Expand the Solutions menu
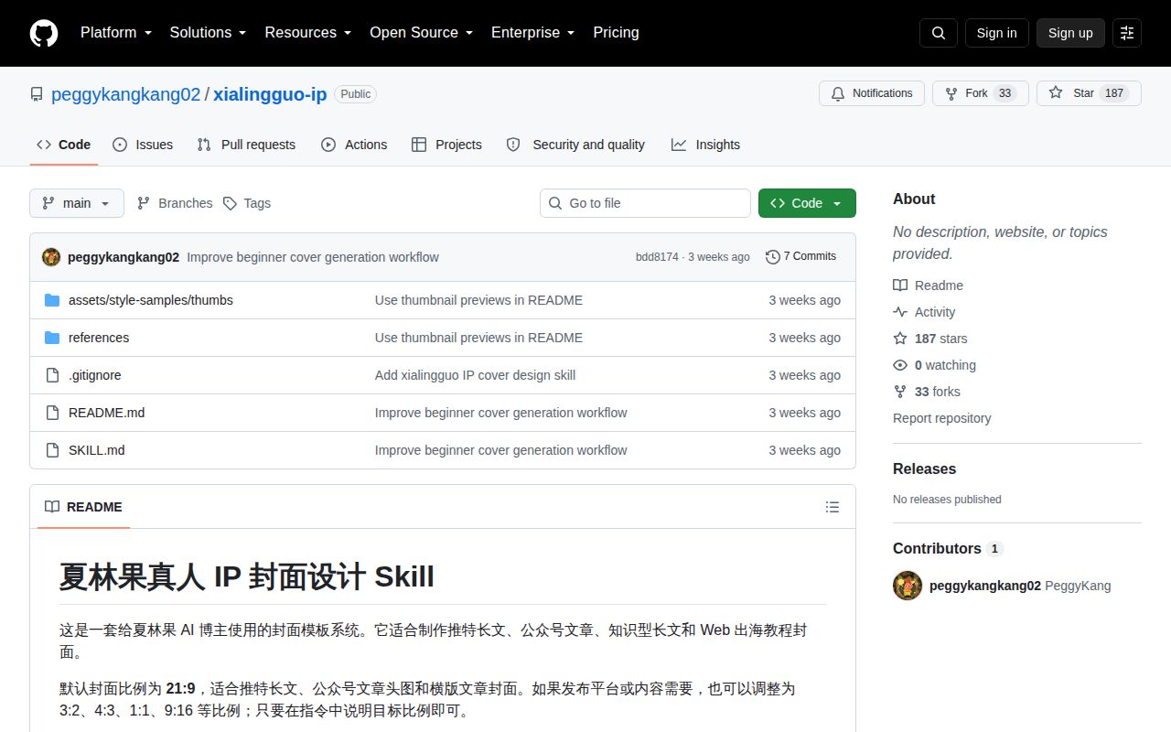Image resolution: width=1171 pixels, height=732 pixels. coord(209,33)
